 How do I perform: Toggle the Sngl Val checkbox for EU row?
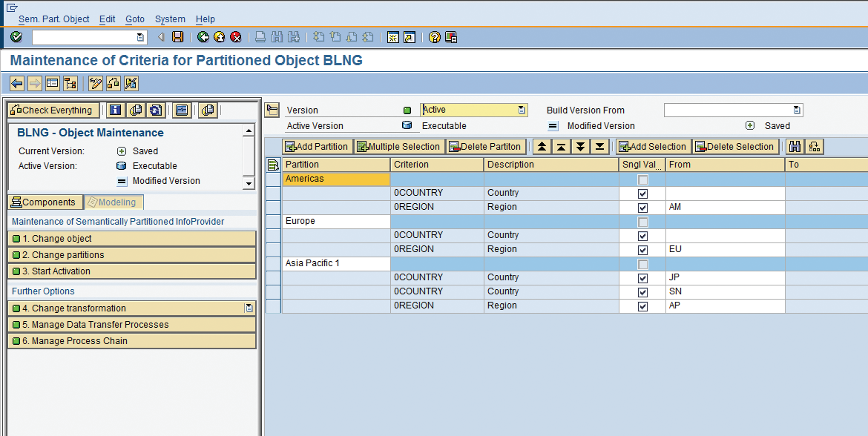642,250
